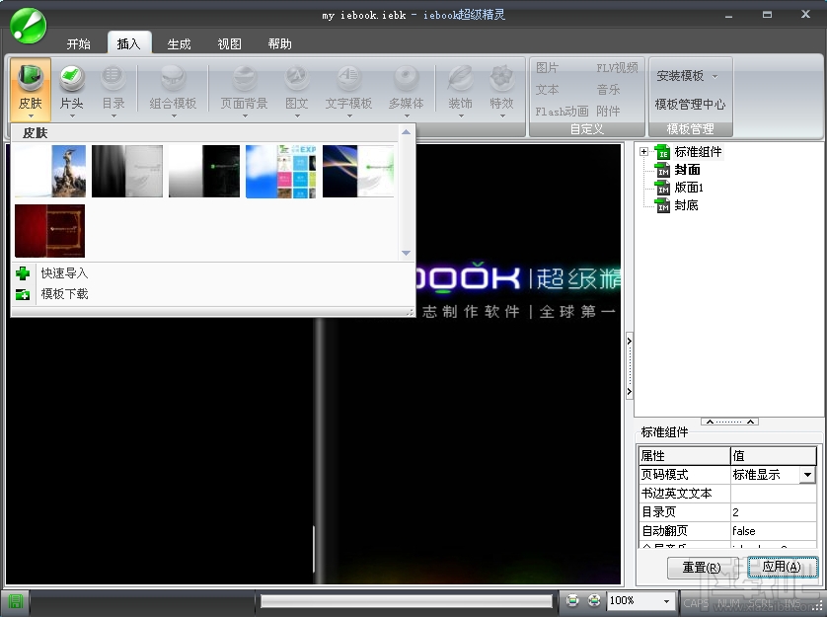Viewport: 827px width, 617px height.
Task: Switch to the 生成 ribbon tab
Action: coord(179,43)
